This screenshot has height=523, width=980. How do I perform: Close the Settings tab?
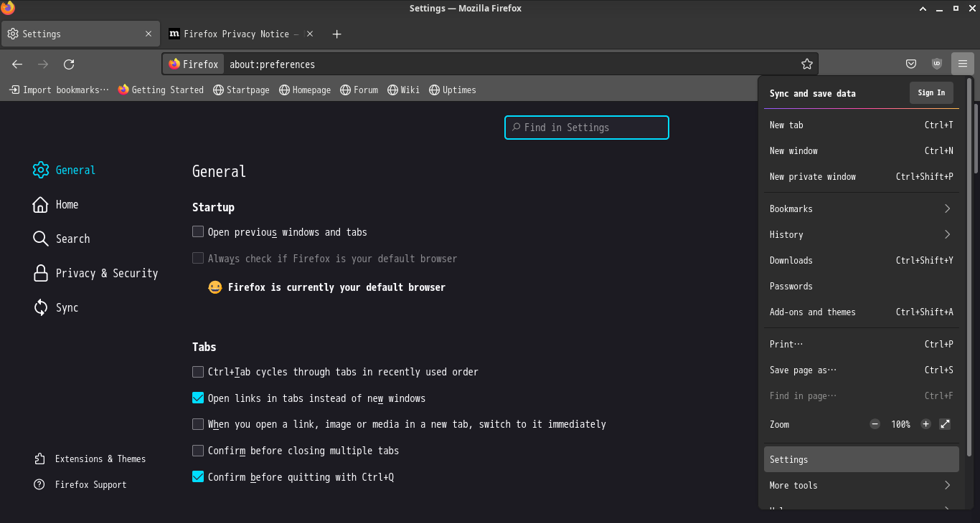[x=149, y=34]
